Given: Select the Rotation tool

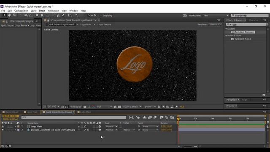Looking at the screenshot, I should [21, 15].
